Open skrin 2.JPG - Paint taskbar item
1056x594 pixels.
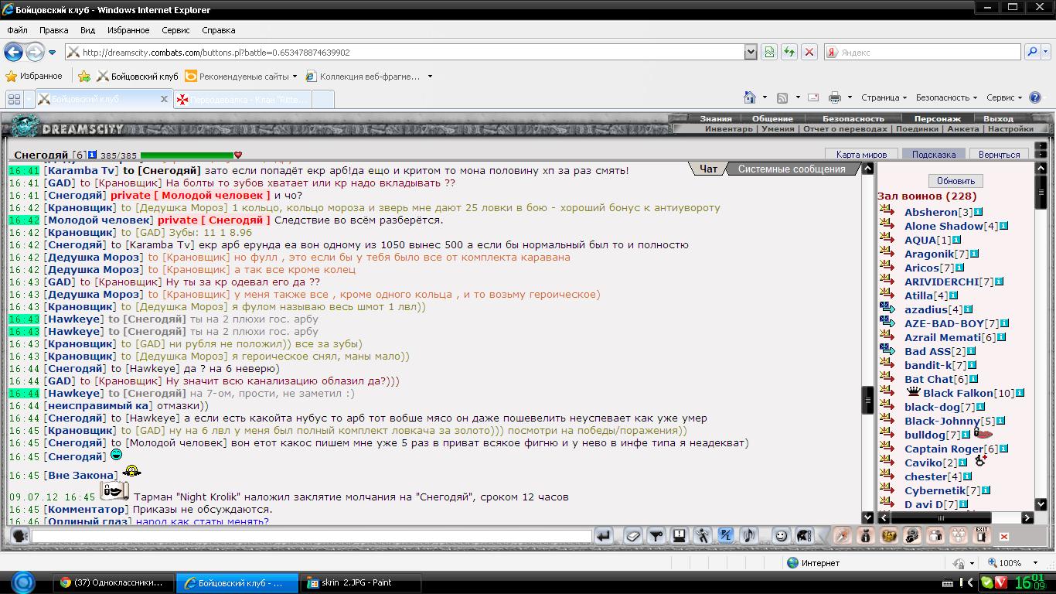point(360,582)
